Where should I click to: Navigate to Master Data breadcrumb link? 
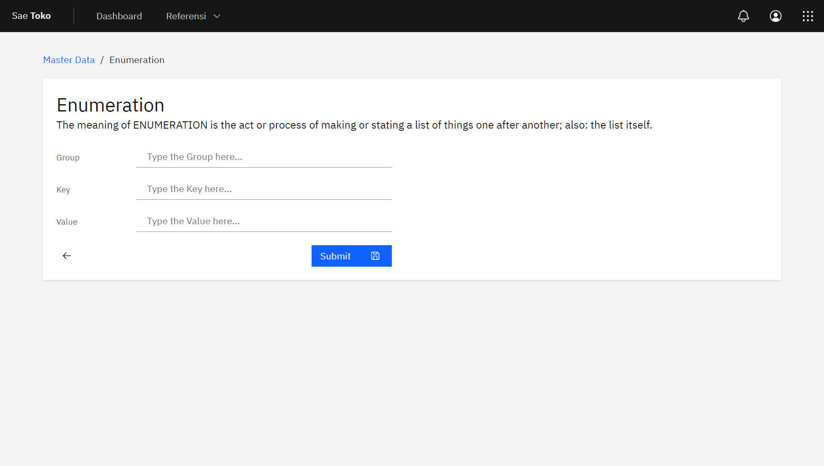[69, 60]
